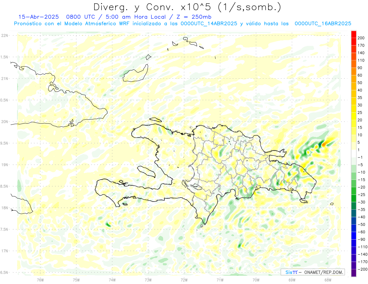Viewport: 368px width, 284px height.
Task: Click the '0000UTC_14ABR2025' initialization time
Action: pos(209,24)
